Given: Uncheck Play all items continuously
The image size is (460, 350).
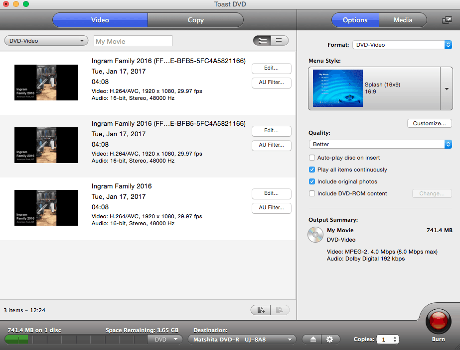Looking at the screenshot, I should click(312, 170).
